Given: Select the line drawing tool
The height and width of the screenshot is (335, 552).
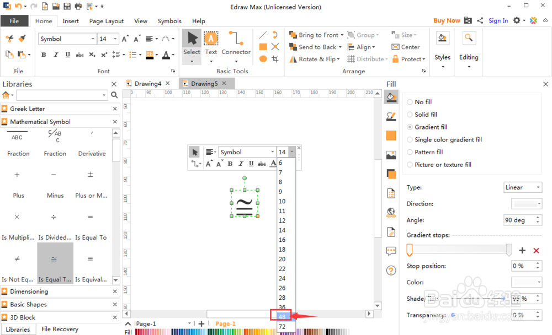Looking at the screenshot, I should point(263,35).
